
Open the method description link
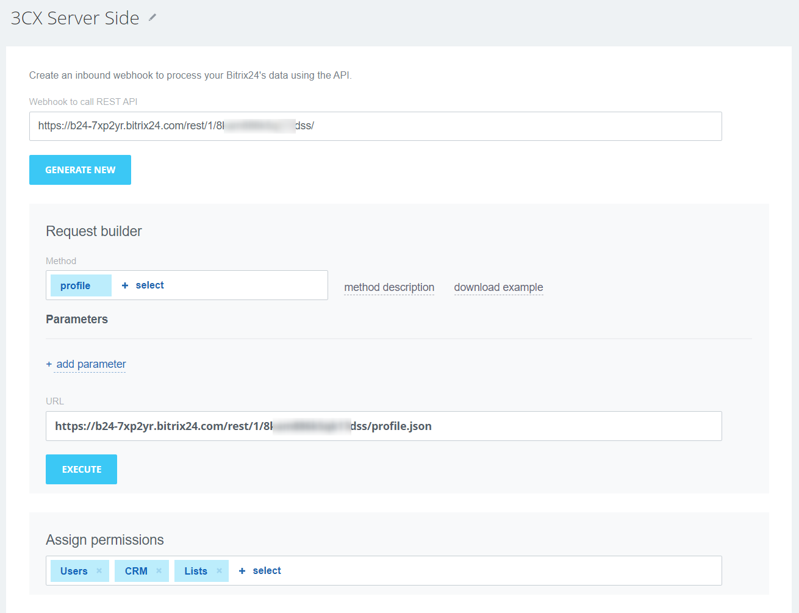pyautogui.click(x=389, y=287)
